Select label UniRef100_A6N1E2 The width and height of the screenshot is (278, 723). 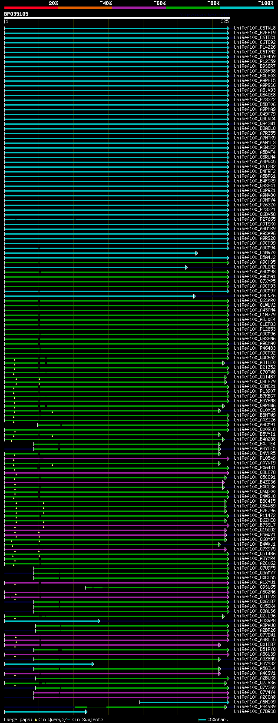coord(255,147)
